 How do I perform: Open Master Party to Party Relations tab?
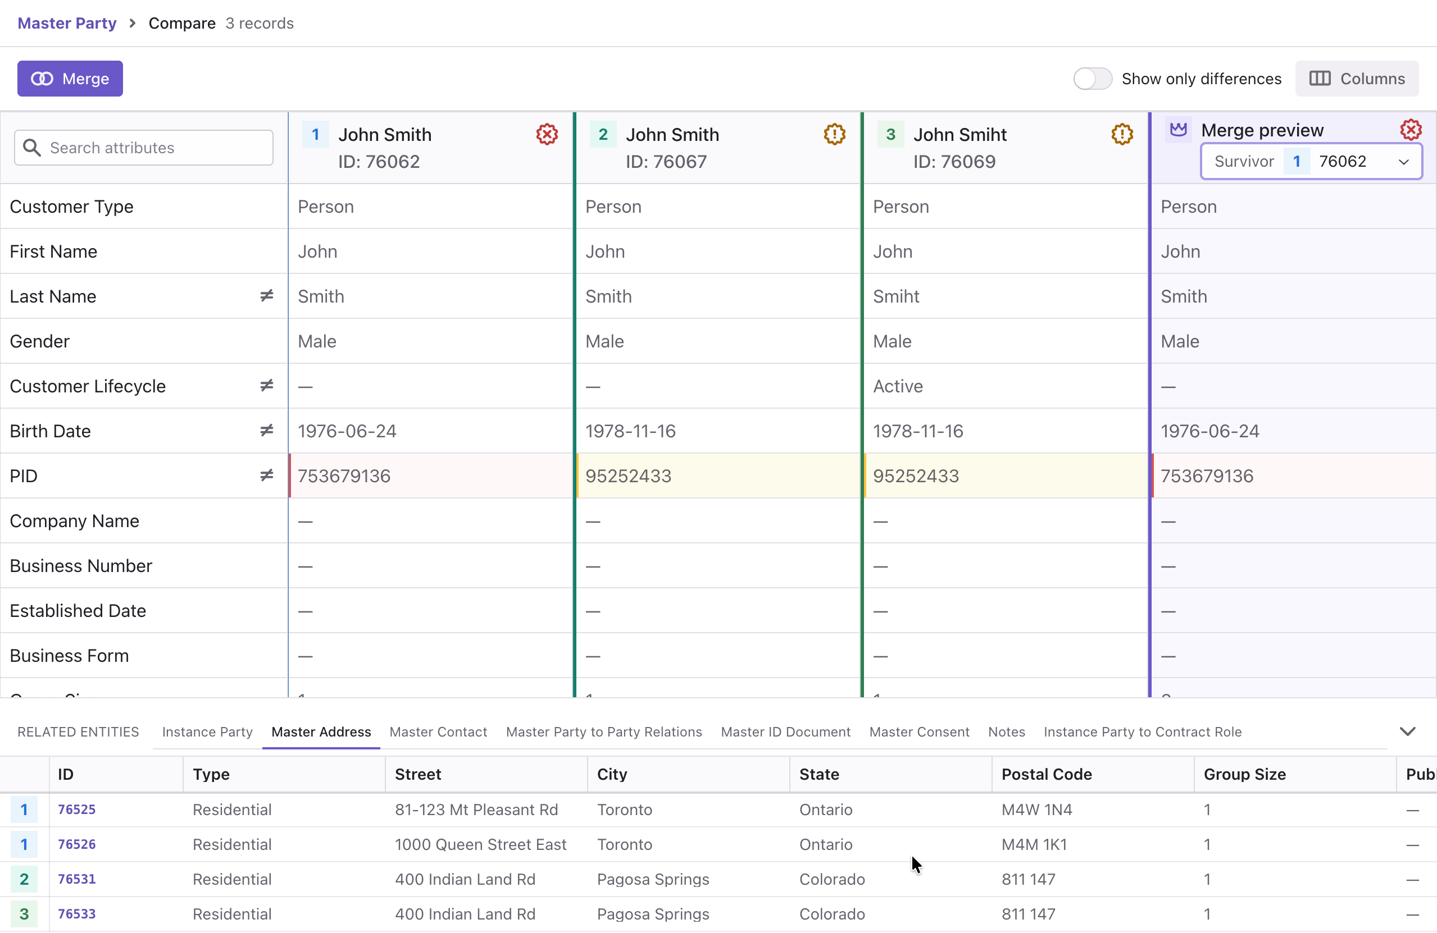pyautogui.click(x=604, y=731)
